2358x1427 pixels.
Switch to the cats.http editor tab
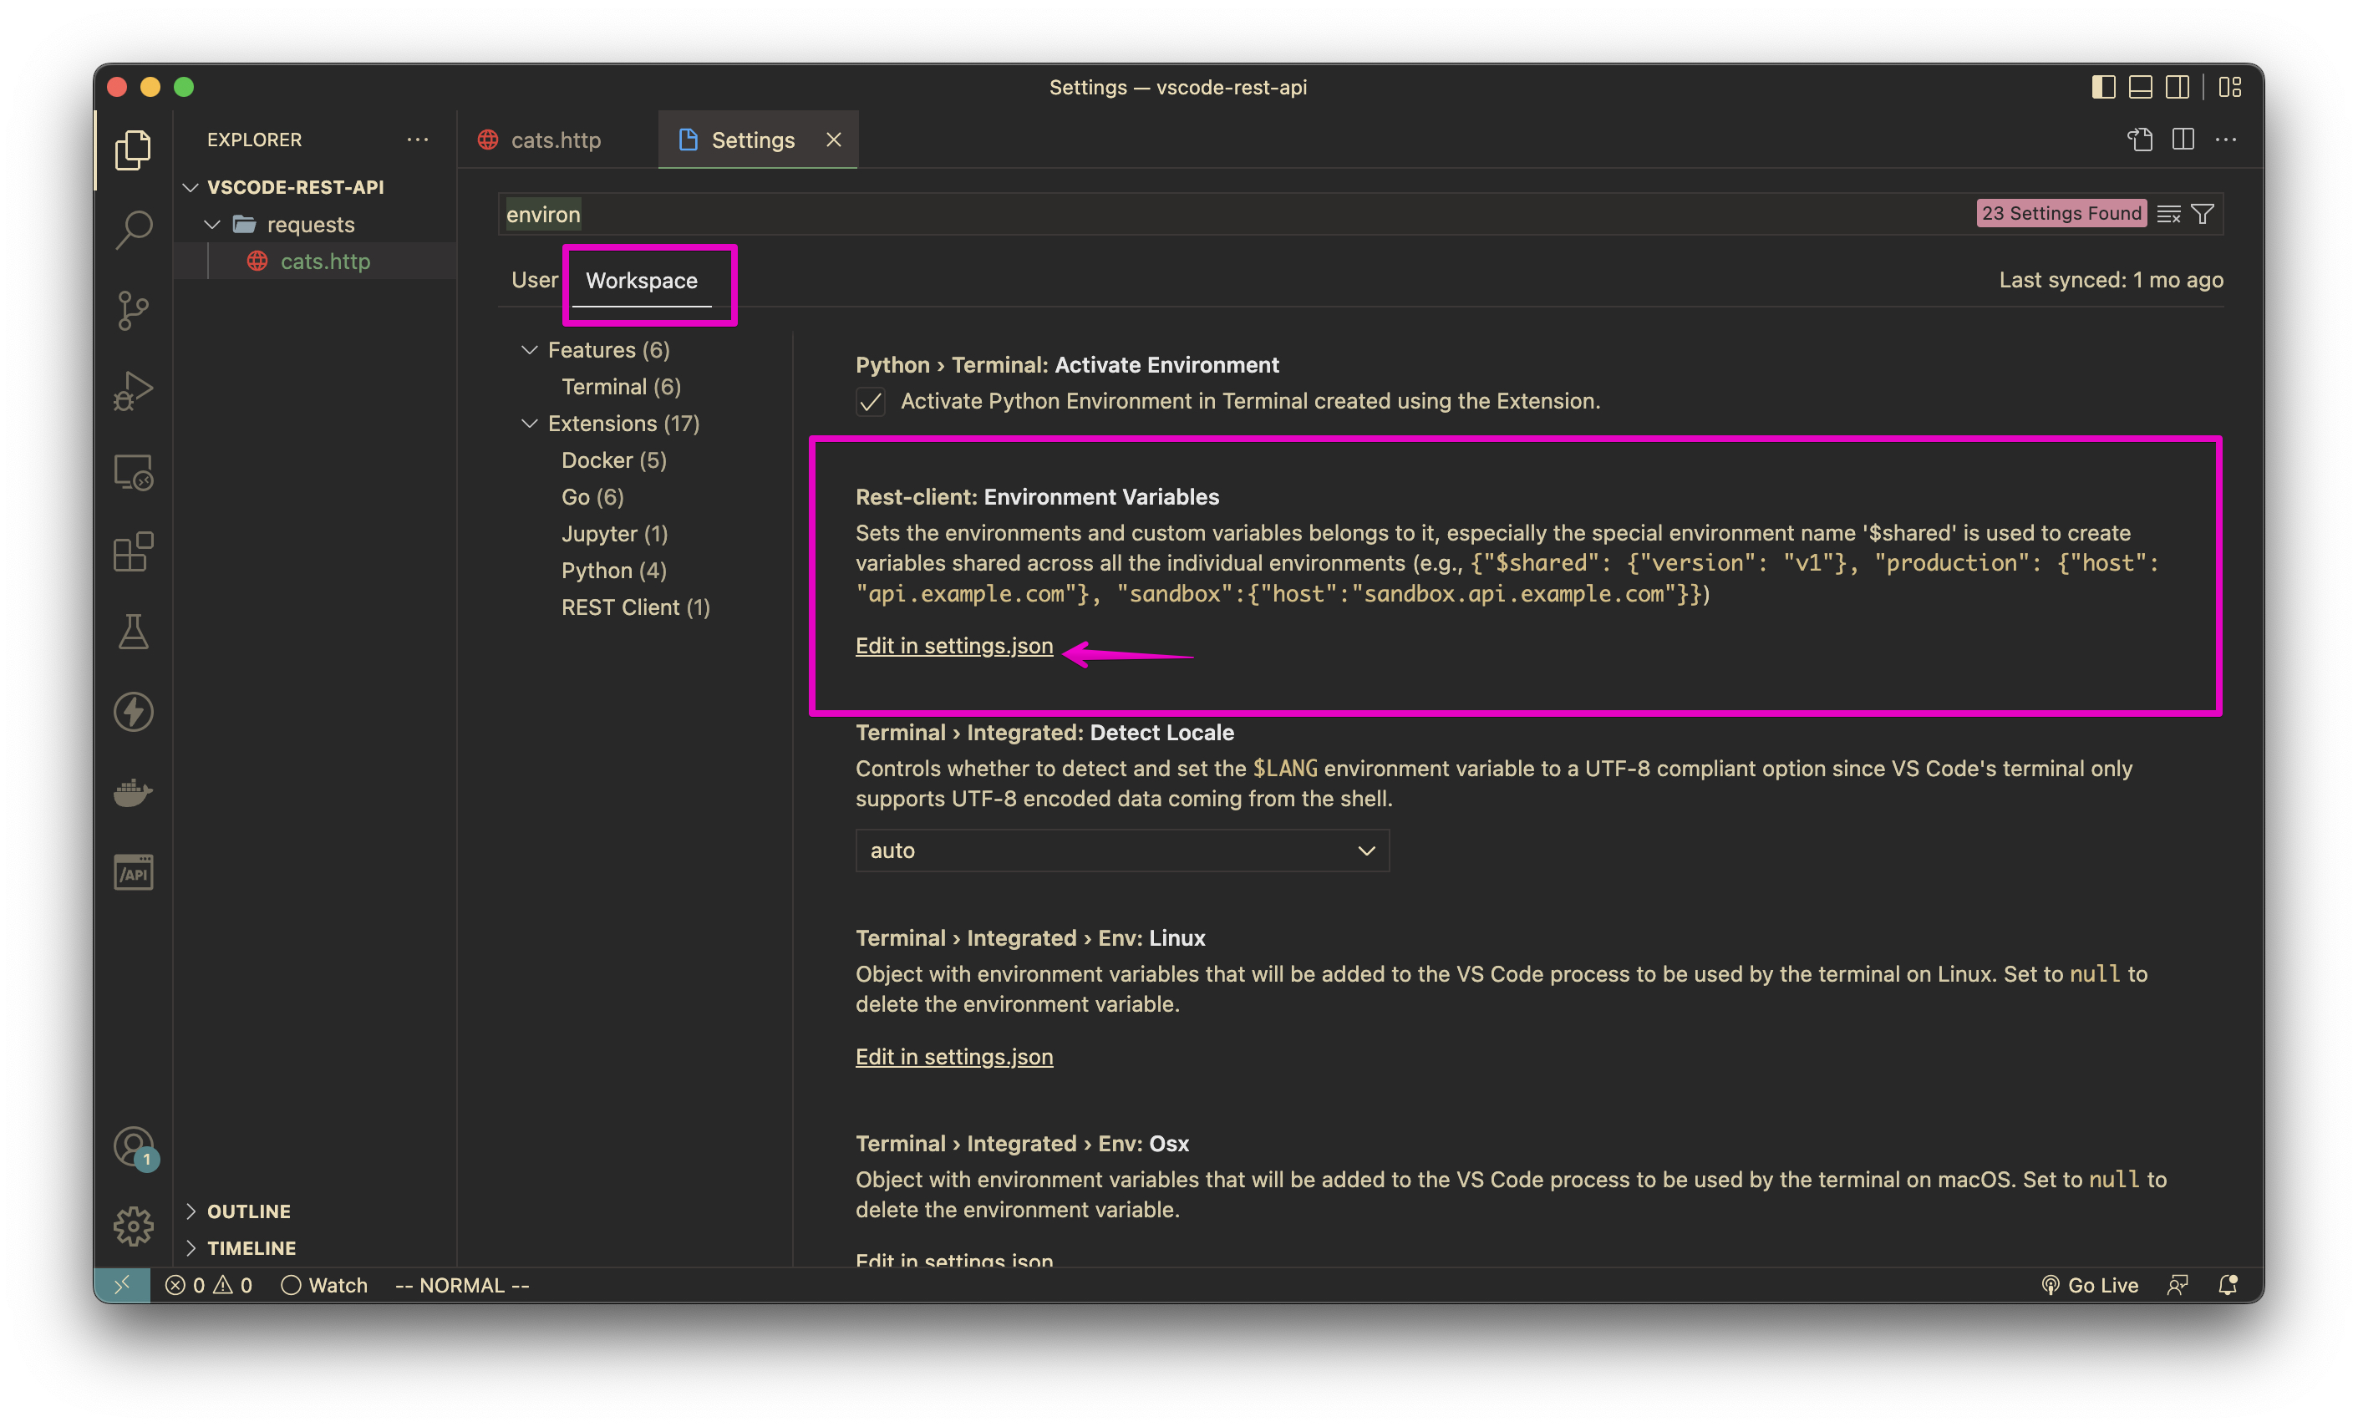pyautogui.click(x=557, y=140)
